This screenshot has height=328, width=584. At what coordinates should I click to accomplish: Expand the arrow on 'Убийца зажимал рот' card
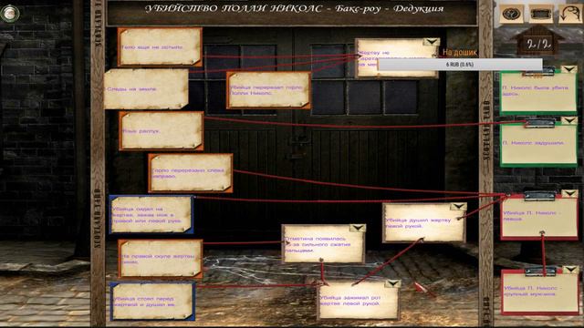point(392,284)
